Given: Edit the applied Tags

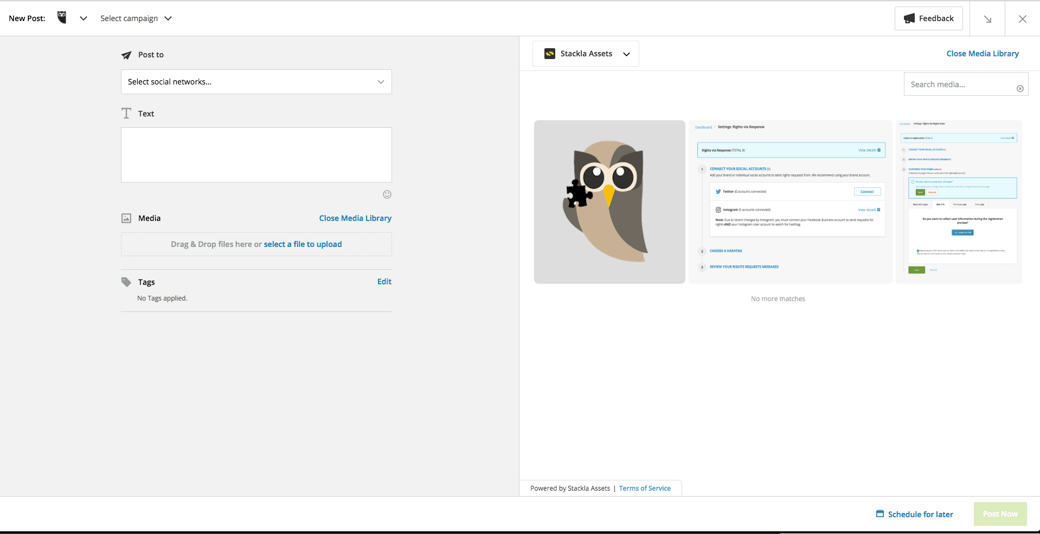Looking at the screenshot, I should coord(384,281).
